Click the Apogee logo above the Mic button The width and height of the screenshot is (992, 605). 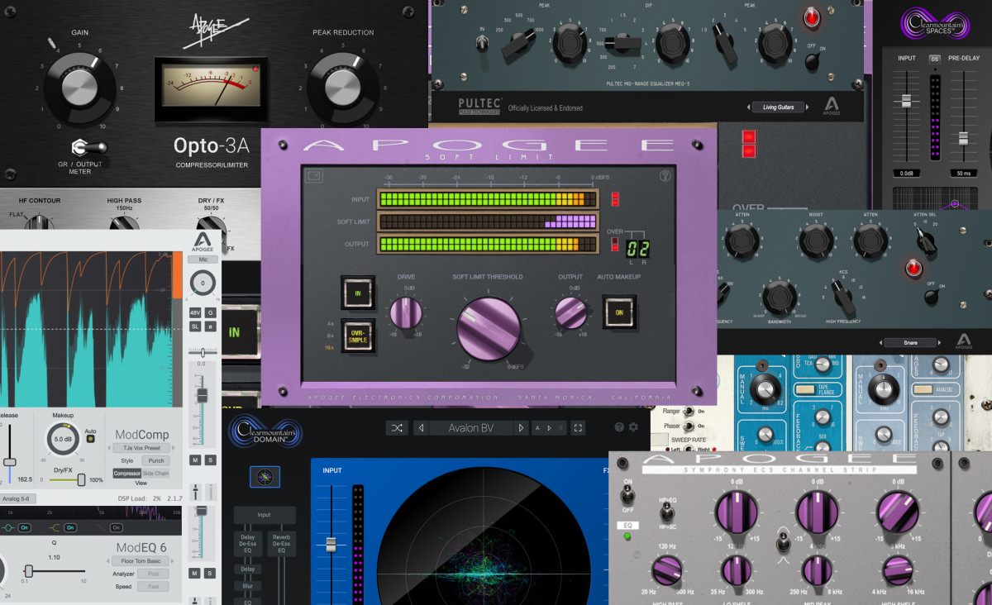(x=202, y=241)
